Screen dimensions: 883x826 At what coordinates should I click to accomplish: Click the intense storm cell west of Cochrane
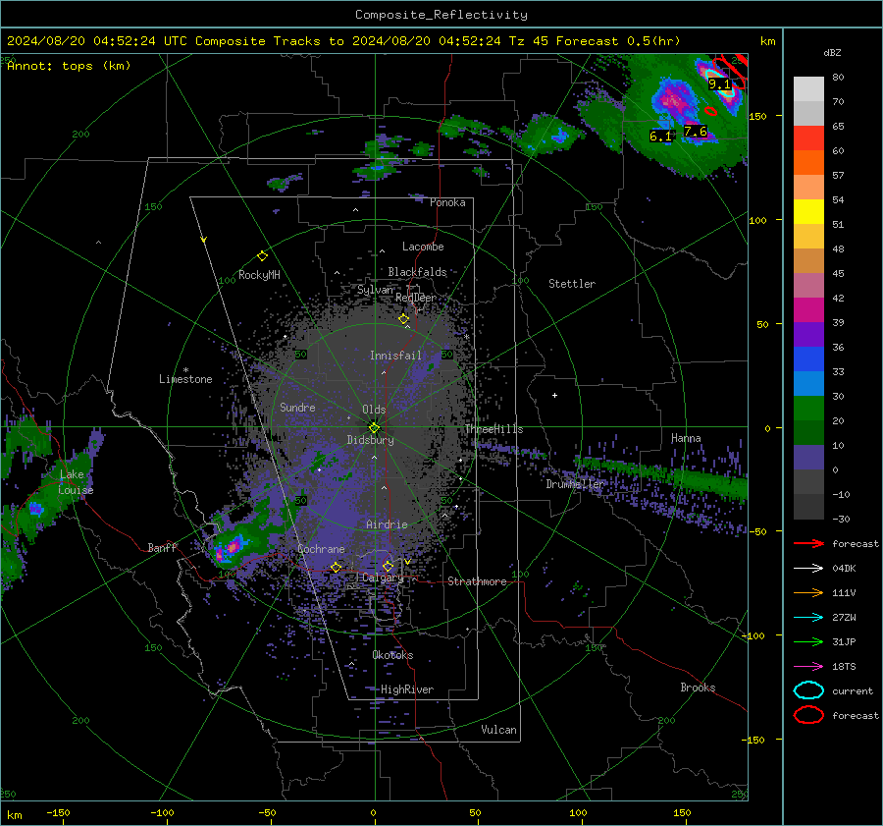click(232, 546)
